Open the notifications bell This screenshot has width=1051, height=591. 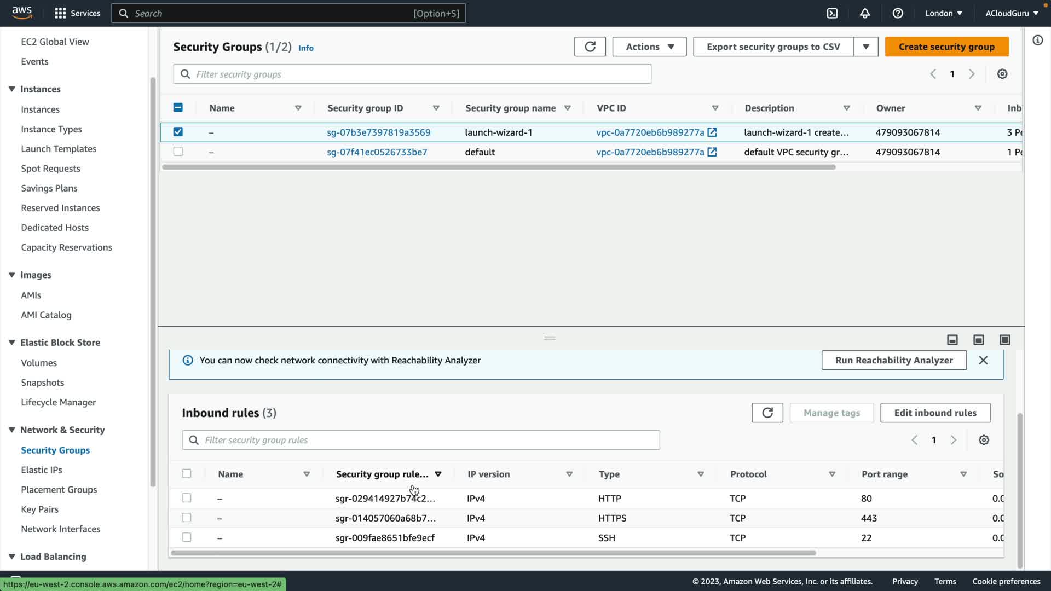(865, 13)
